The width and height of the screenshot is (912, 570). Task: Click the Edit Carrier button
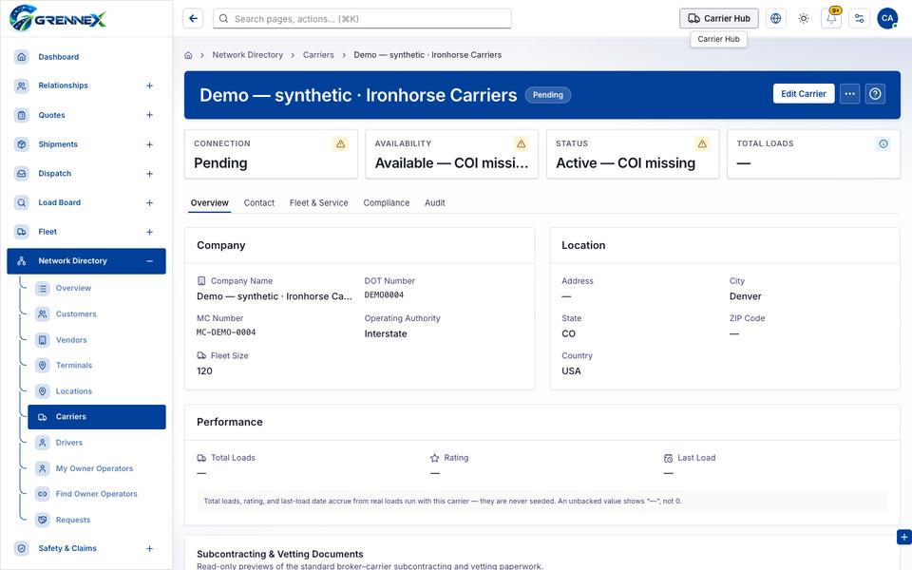(804, 94)
